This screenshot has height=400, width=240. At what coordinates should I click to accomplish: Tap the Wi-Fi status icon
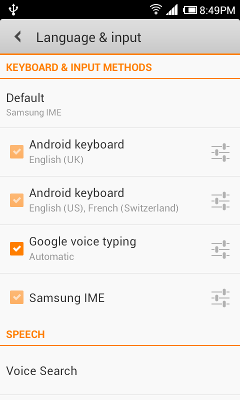point(155,9)
